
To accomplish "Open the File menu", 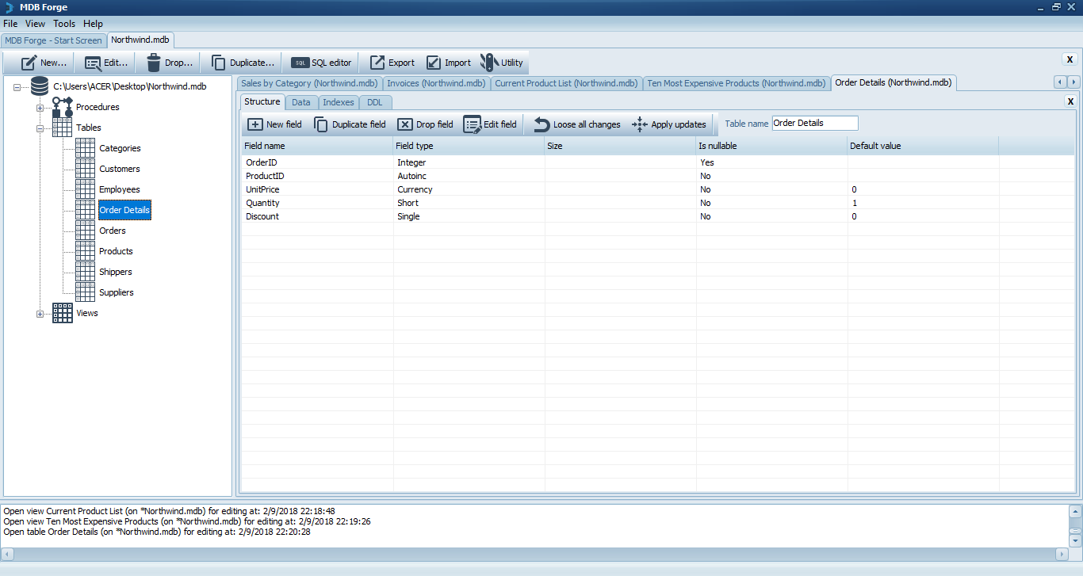I will (x=10, y=24).
